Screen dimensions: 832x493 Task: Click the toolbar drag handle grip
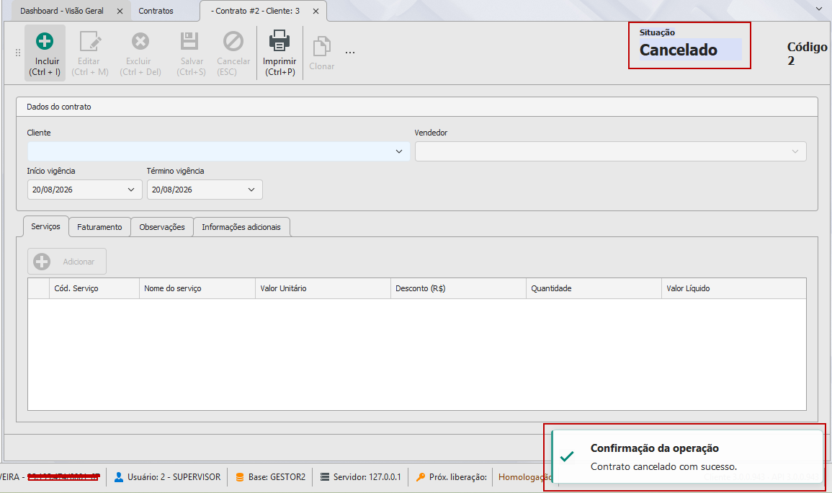(x=18, y=53)
